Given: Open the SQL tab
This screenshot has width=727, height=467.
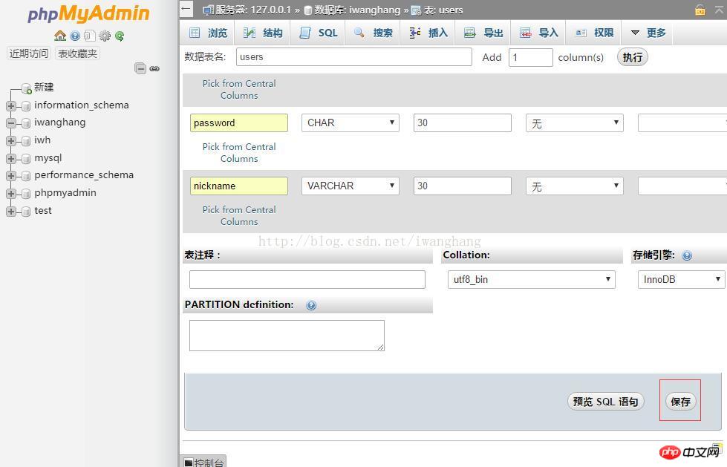Looking at the screenshot, I should click(x=318, y=33).
